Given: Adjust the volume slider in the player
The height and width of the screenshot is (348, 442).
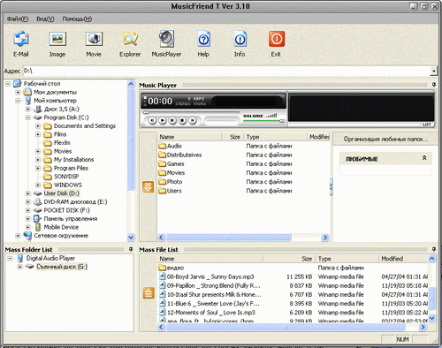Looking at the screenshot, I should pos(264,121).
